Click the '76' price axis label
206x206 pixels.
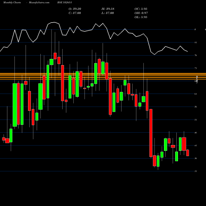click(x=196, y=55)
